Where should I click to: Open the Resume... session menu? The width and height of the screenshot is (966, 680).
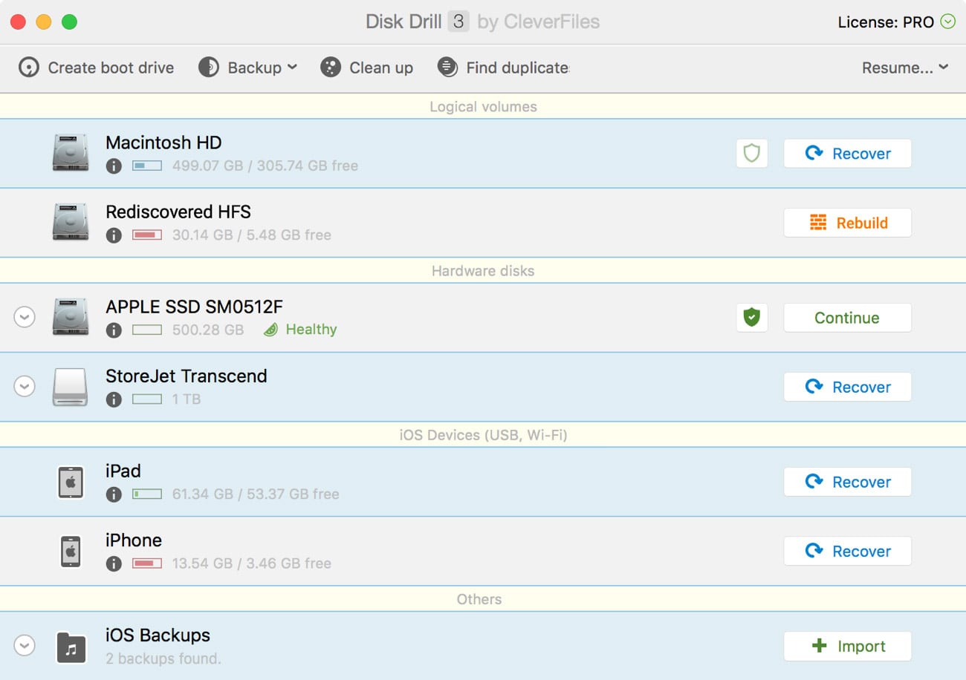pos(904,68)
